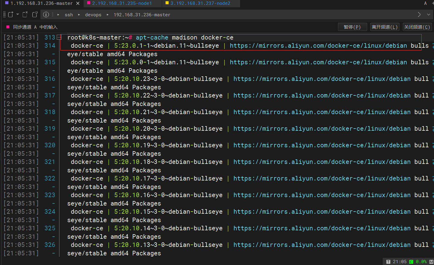434x265 pixels.
Task: Click version 5:23.0.1-1~debian.11~bullseye
Action: (x=166, y=46)
